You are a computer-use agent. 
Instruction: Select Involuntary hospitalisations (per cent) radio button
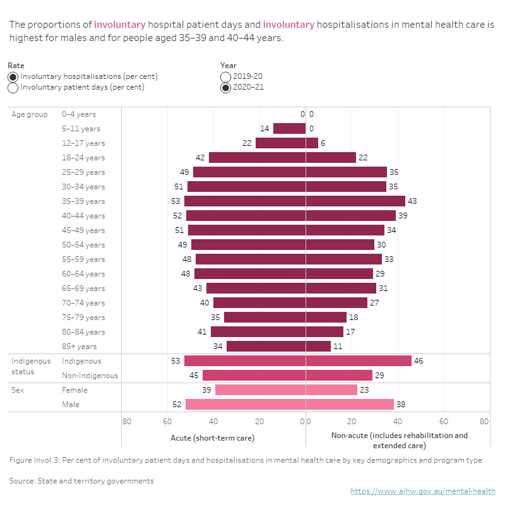click(x=13, y=76)
